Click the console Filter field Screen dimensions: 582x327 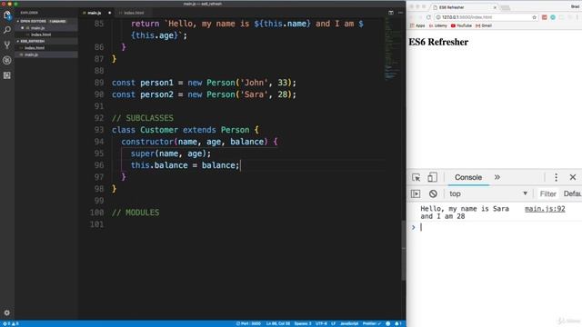click(x=547, y=193)
